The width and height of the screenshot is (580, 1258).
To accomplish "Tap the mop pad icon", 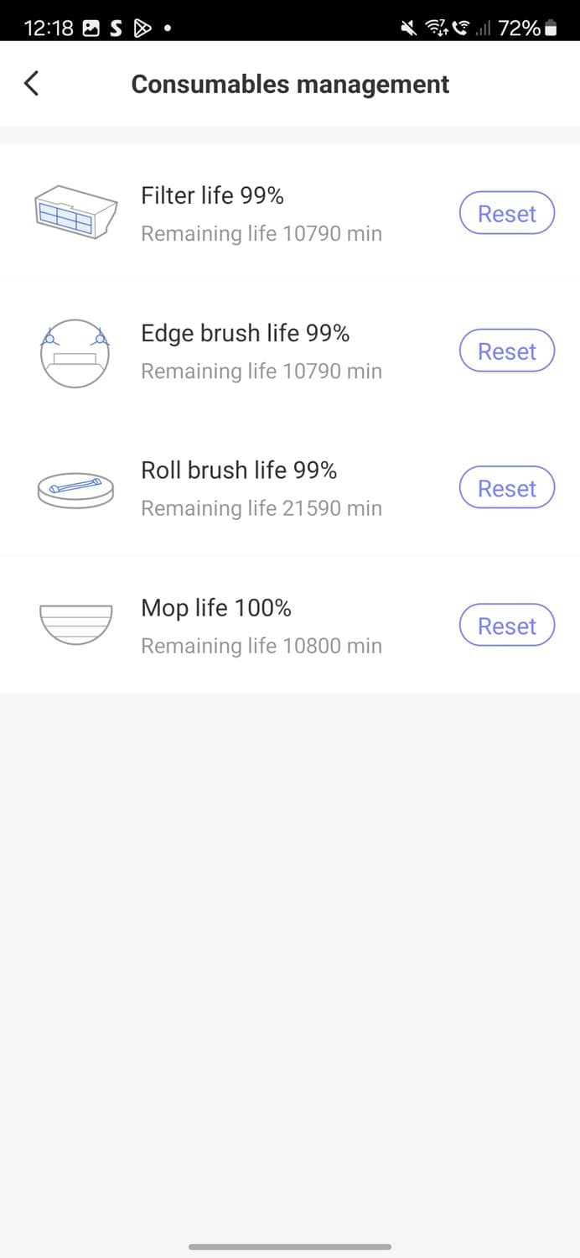I will (75, 625).
